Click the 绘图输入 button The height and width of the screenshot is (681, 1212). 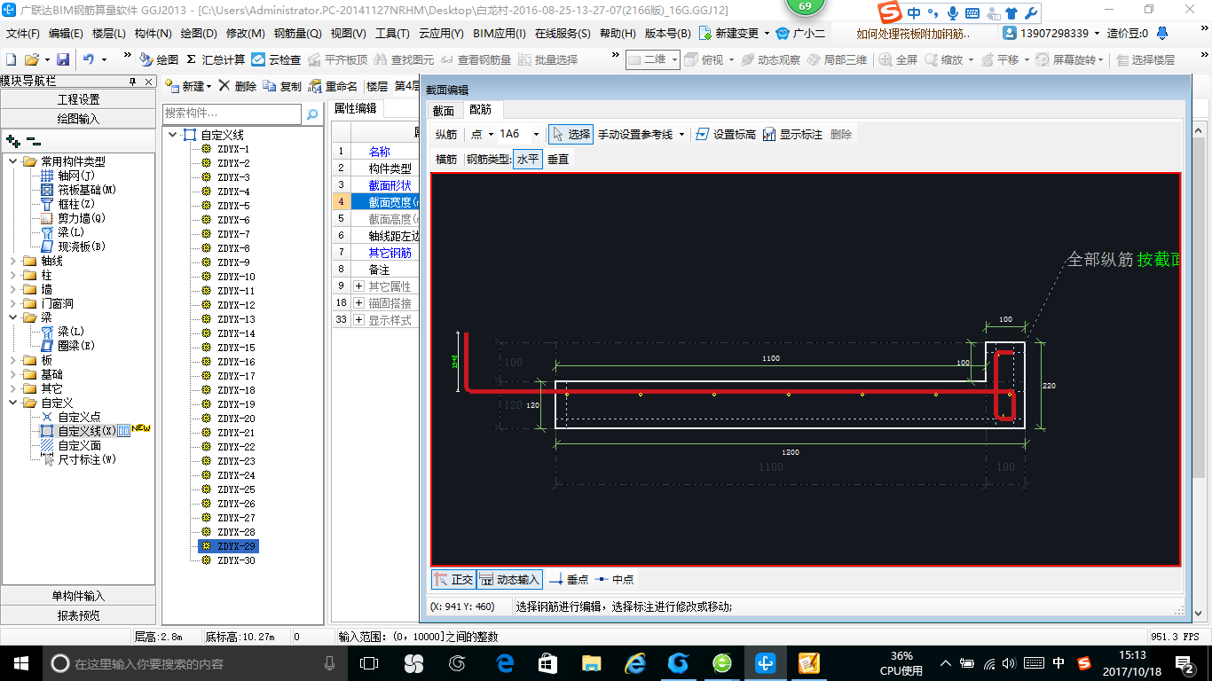pos(78,118)
